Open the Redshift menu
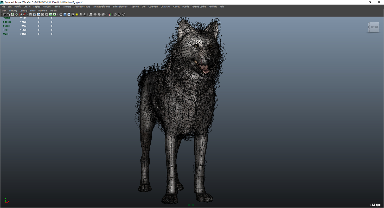 tap(213, 6)
